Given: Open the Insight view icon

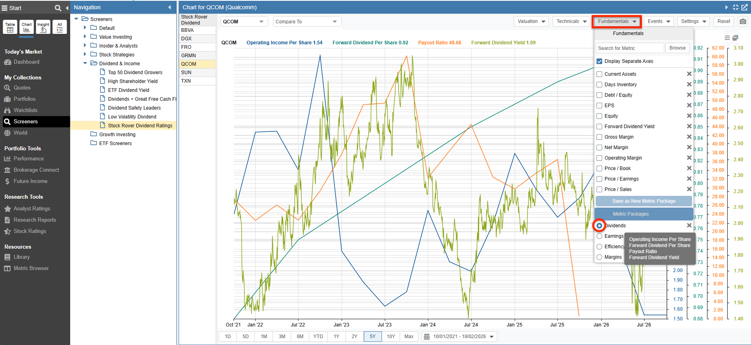Looking at the screenshot, I should [43, 27].
